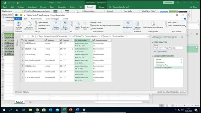Open the Windows Start menu
This screenshot has height=113, width=201.
[x=4, y=110]
